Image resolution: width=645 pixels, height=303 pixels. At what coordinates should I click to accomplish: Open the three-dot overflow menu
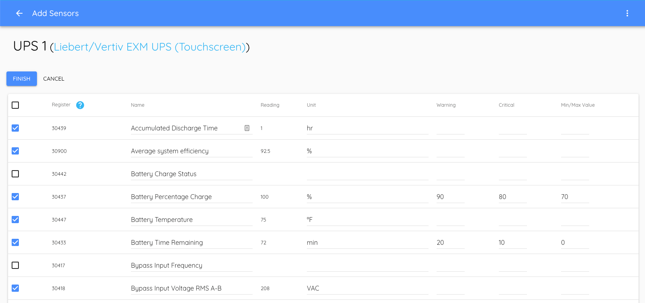point(627,13)
